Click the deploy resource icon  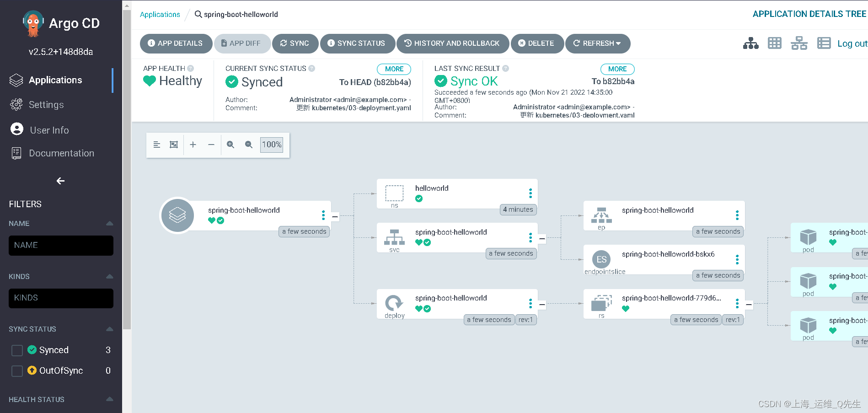pyautogui.click(x=394, y=303)
